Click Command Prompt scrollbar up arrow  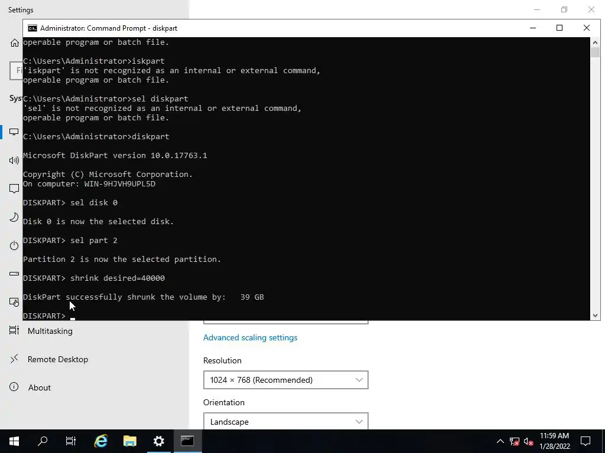[x=595, y=42]
